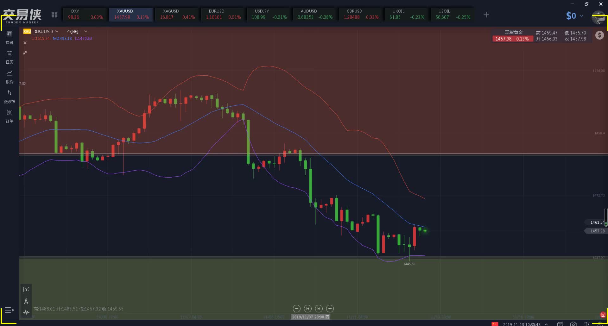Zoom out the chart with minus button
Image resolution: width=608 pixels, height=326 pixels.
tap(296, 309)
